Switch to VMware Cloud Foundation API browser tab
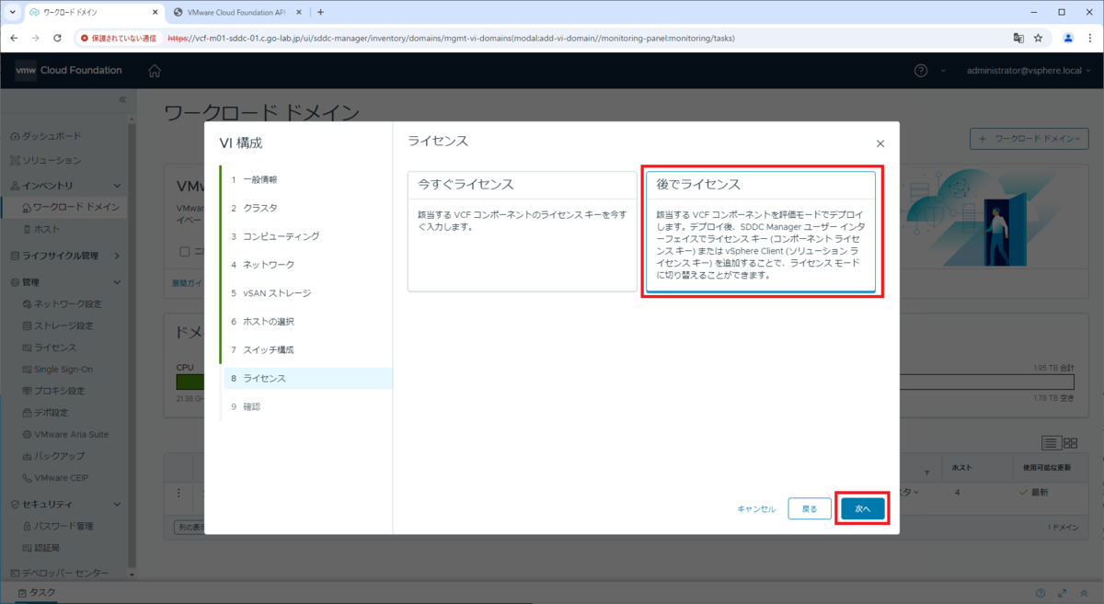Screen dimensions: 1104x604 tap(236, 12)
